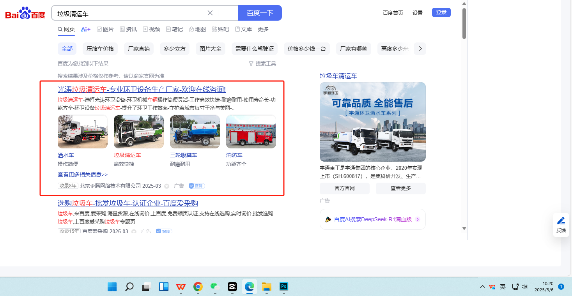Select the 全部 filter chip
Viewport: 572px width, 296px height.
[x=67, y=49]
